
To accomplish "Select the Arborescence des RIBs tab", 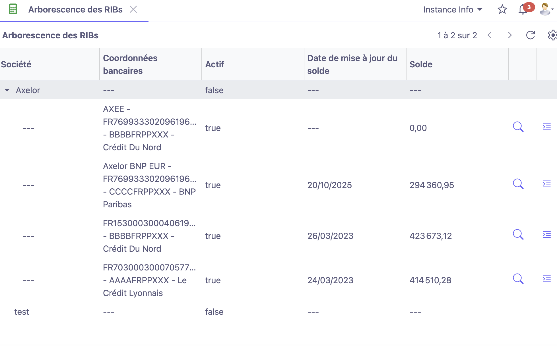I will click(75, 9).
